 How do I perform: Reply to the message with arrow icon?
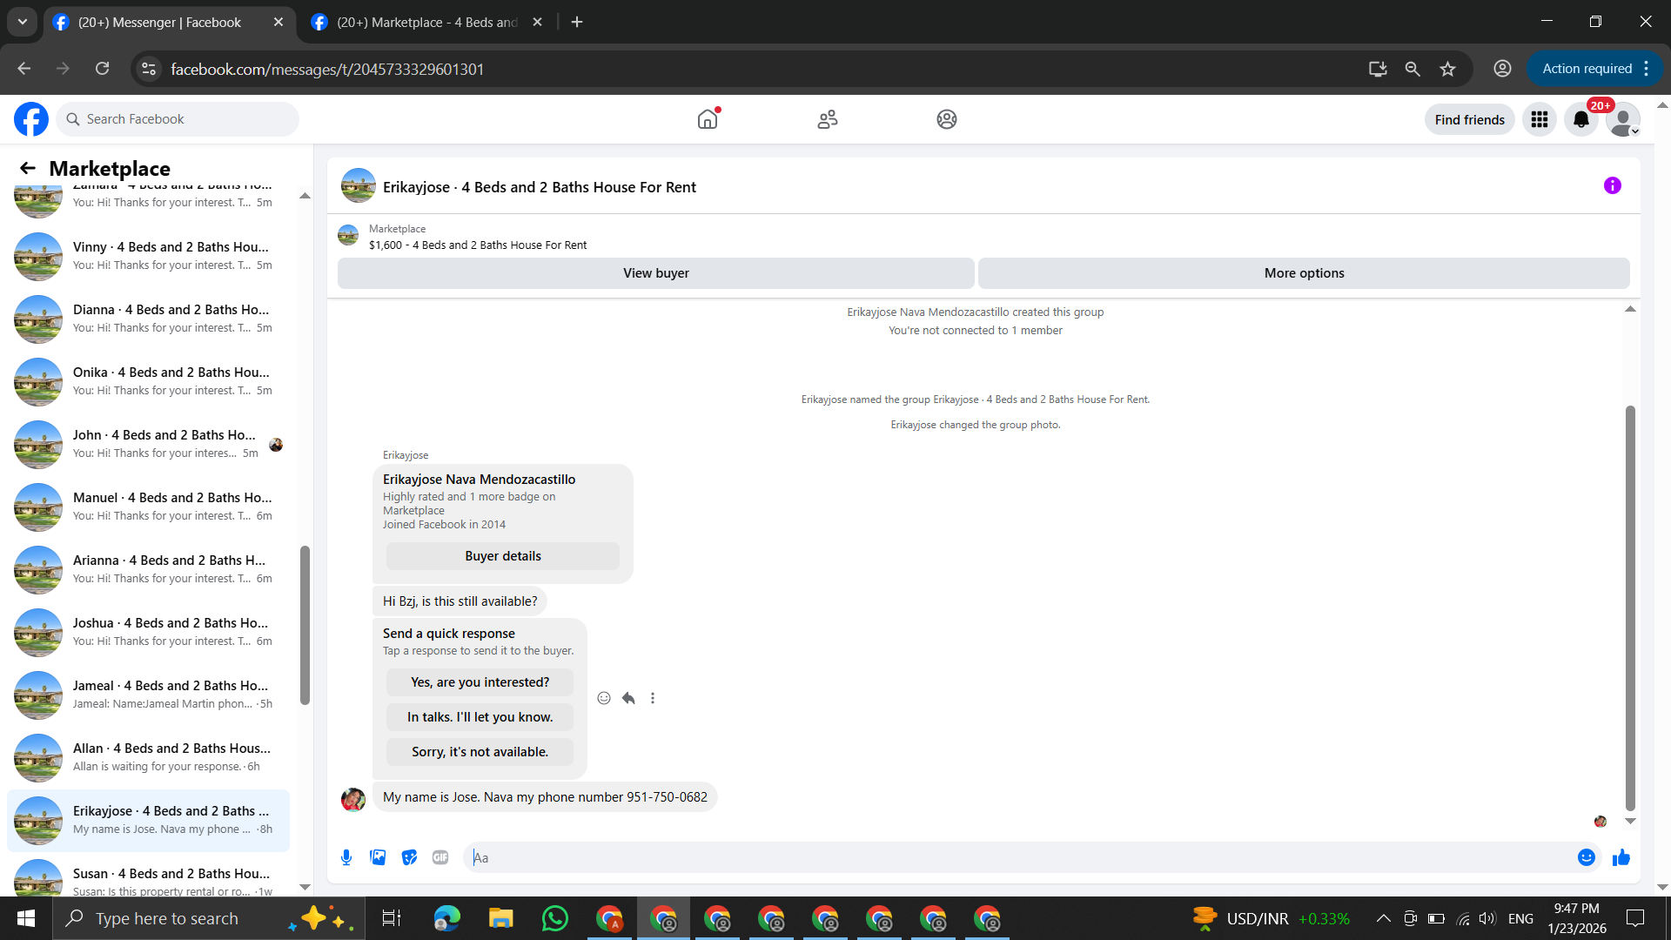point(628,698)
